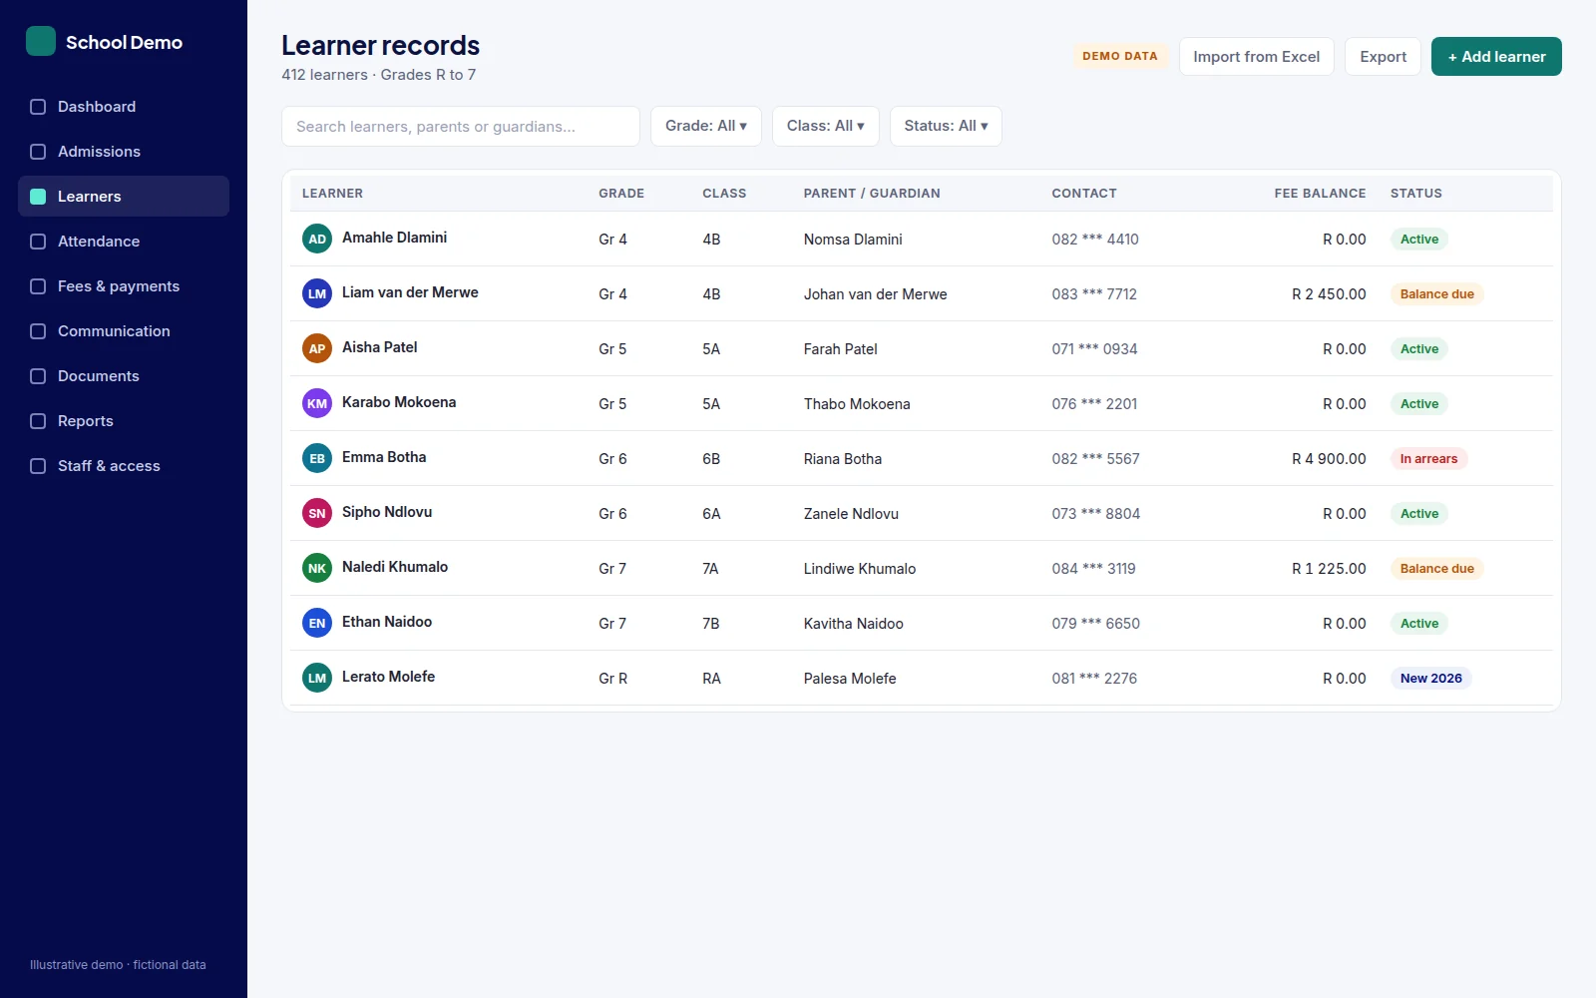Open learner Emma Botha's name link
The image size is (1596, 998).
[x=384, y=457]
